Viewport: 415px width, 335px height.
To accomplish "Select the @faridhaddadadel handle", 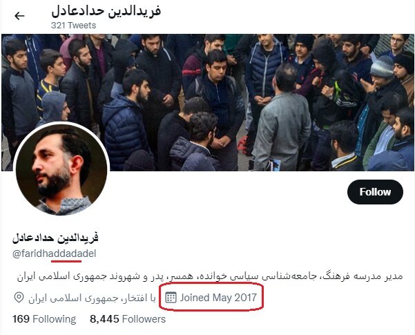I will coord(55,253).
